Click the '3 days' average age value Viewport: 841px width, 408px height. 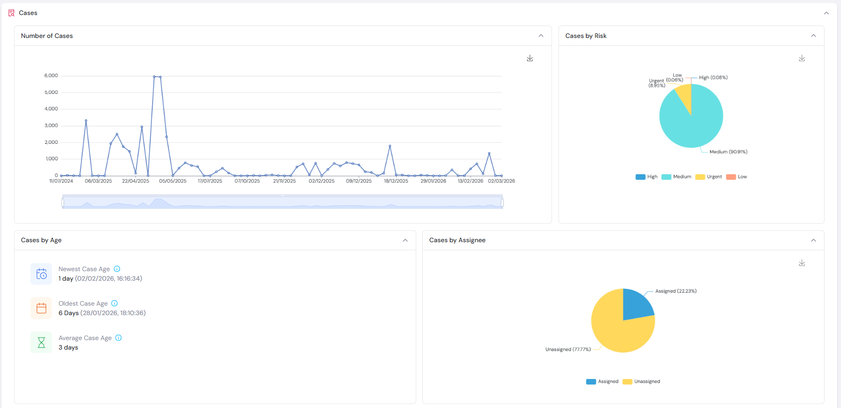(x=68, y=348)
